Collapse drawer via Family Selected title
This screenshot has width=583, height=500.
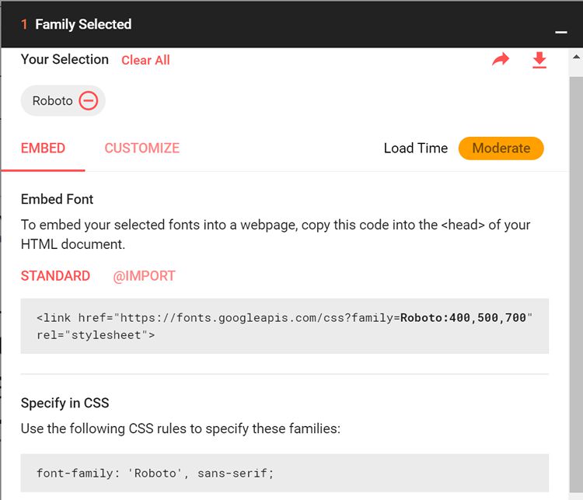(83, 25)
